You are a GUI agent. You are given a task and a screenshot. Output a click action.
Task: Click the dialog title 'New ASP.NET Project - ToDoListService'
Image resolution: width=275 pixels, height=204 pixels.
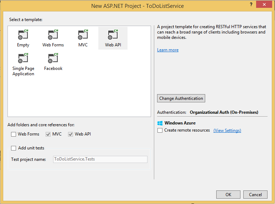137,6
